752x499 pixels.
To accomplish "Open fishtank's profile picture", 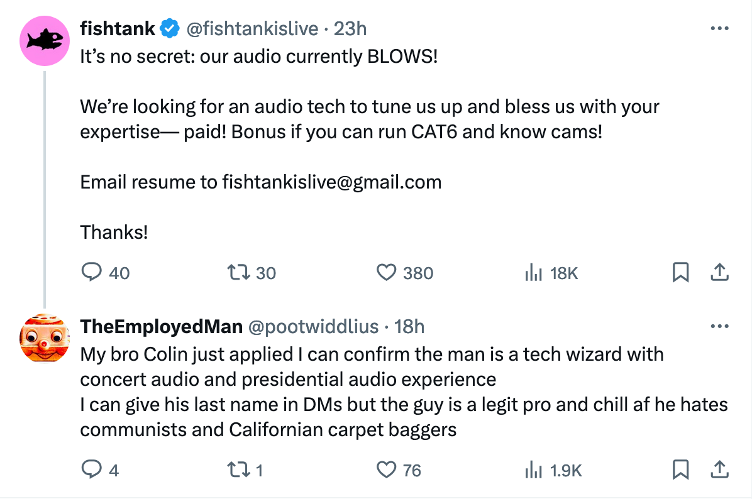I will [44, 41].
